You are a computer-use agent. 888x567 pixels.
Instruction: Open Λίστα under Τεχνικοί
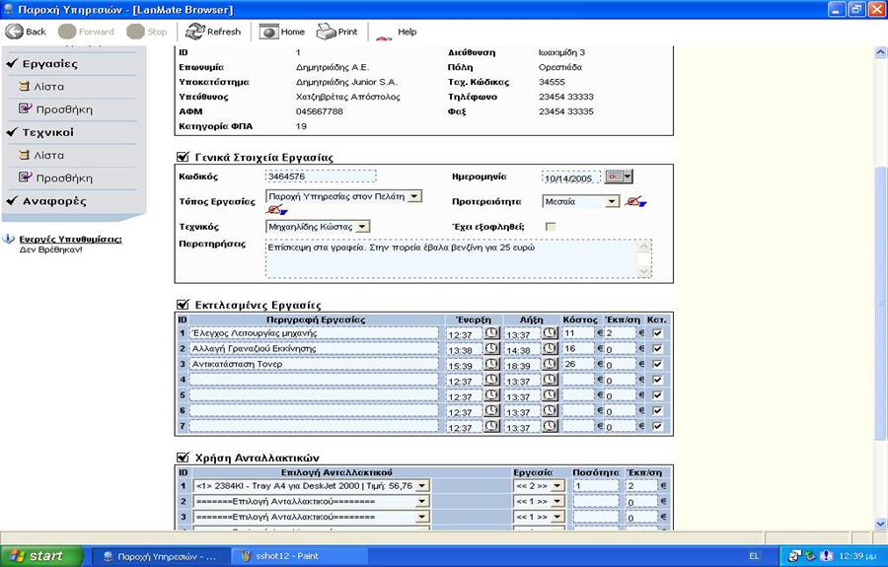[x=48, y=155]
